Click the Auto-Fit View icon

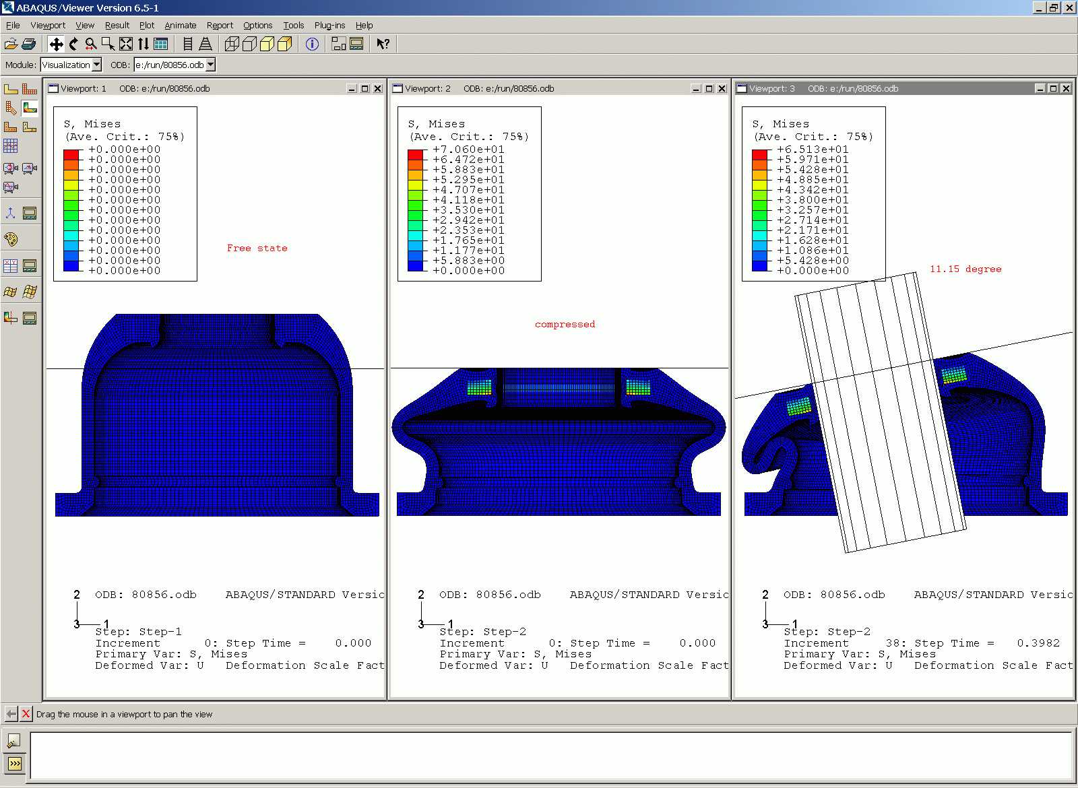126,44
